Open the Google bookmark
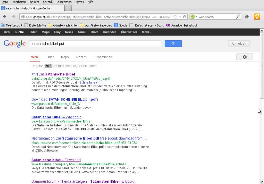The width and height of the screenshot is (264, 184). pos(121,25)
